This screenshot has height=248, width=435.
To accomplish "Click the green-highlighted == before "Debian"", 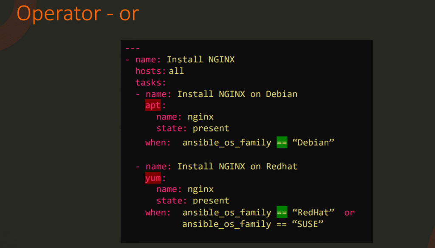I will coord(282,142).
